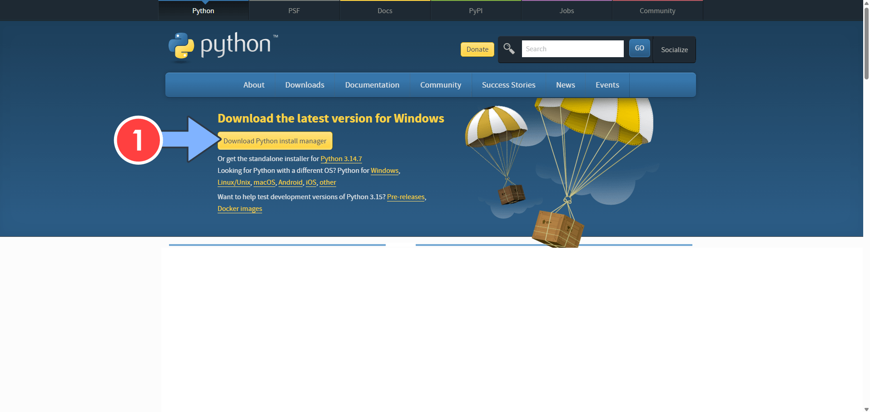This screenshot has width=870, height=412.
Task: Open the Downloads menu
Action: (305, 85)
